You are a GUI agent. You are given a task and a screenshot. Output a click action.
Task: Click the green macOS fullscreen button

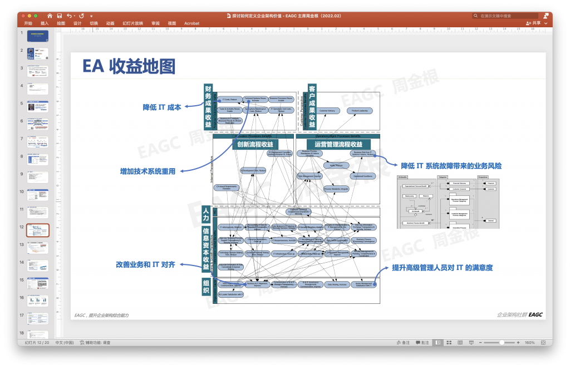36,16
